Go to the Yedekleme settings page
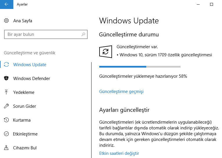 [24, 92]
